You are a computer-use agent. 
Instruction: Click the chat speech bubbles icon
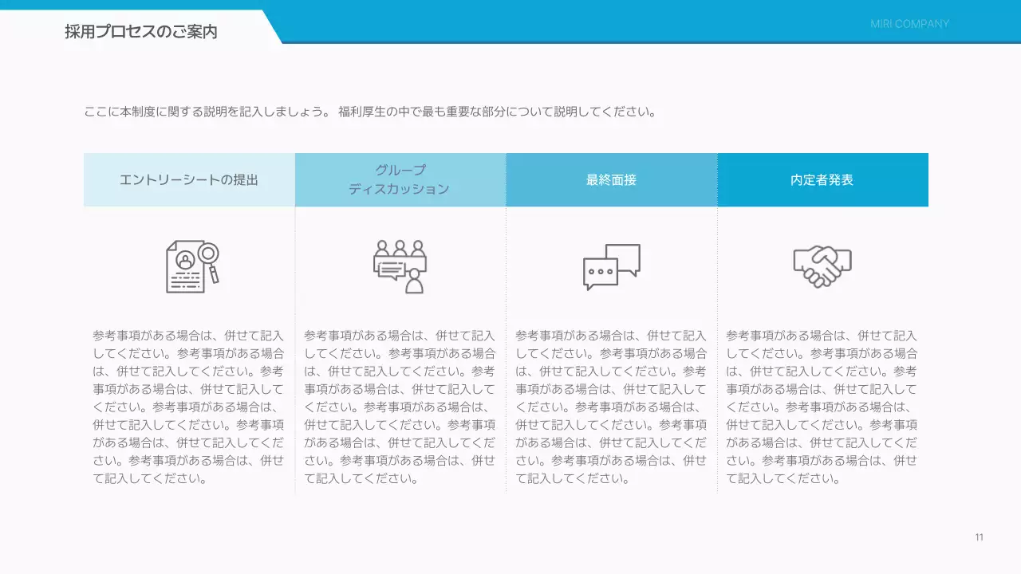(x=611, y=266)
